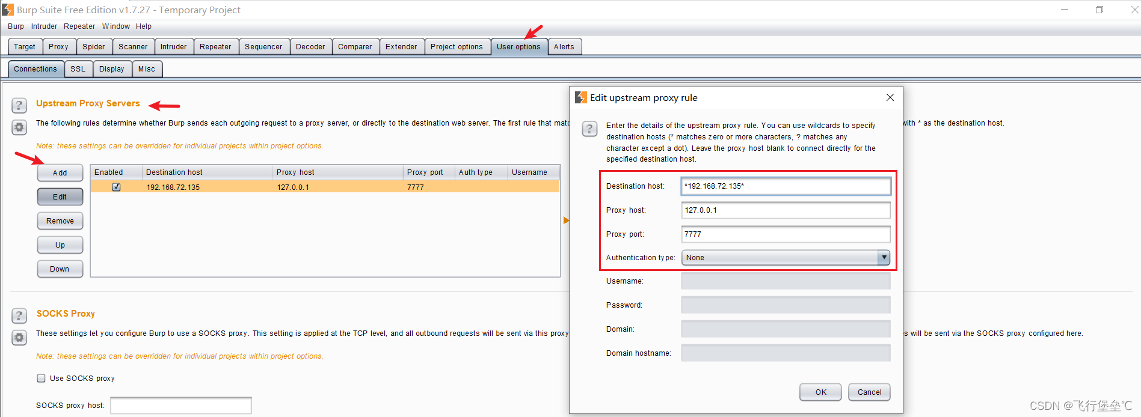The height and width of the screenshot is (417, 1141).
Task: Minimize the Burp Suite main window
Action: point(1065,10)
